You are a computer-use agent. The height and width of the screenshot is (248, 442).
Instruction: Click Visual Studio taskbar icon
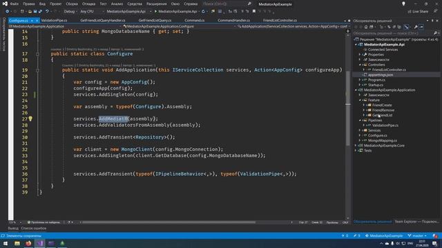[x=40, y=243]
